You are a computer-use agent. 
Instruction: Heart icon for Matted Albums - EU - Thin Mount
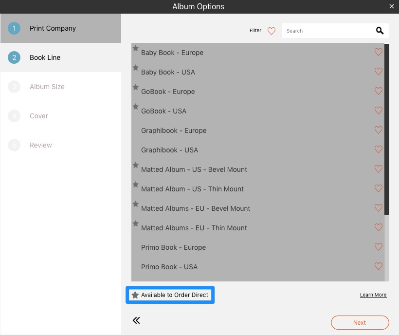[x=379, y=227]
